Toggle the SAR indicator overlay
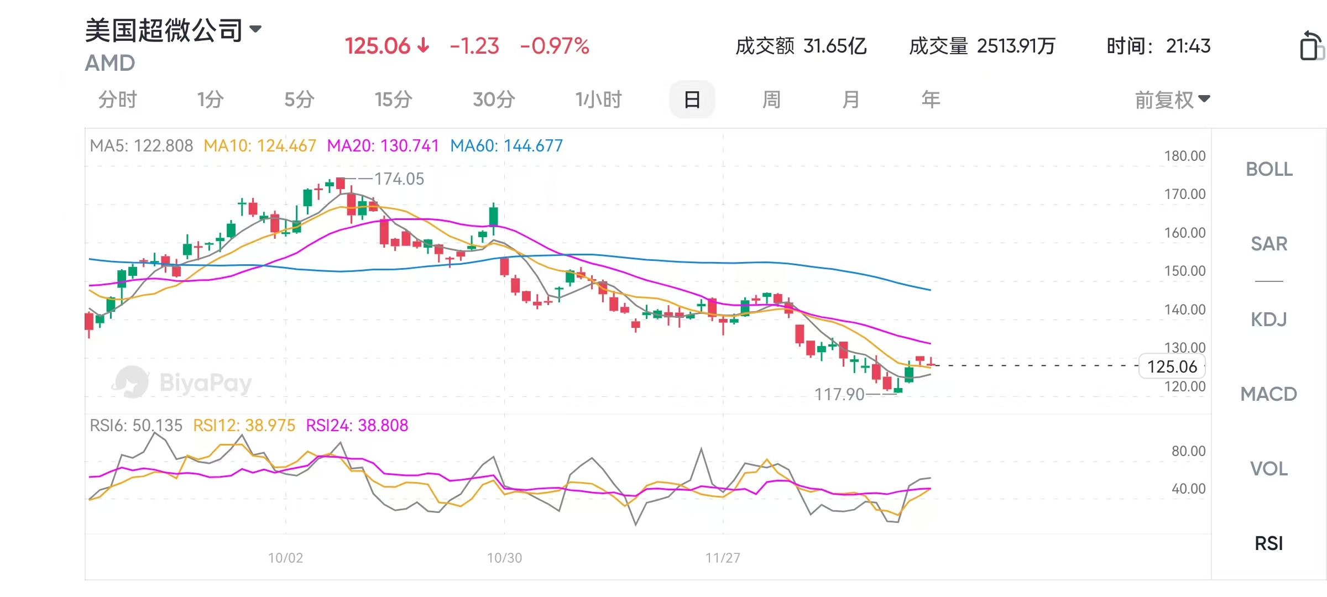The width and height of the screenshot is (1327, 597). 1269,244
